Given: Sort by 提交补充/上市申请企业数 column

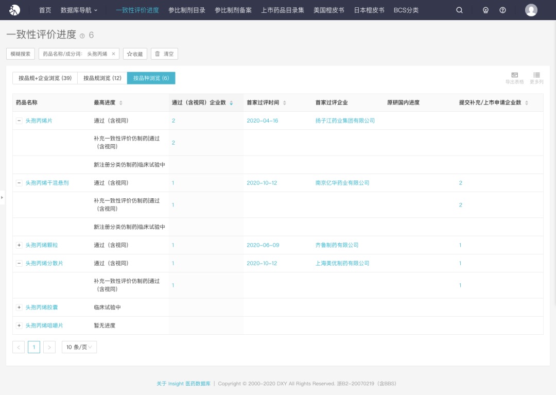Looking at the screenshot, I should (527, 103).
